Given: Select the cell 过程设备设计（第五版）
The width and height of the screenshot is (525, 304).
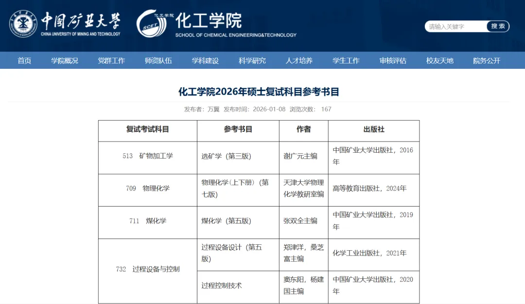Looking at the screenshot, I should 238,255.
